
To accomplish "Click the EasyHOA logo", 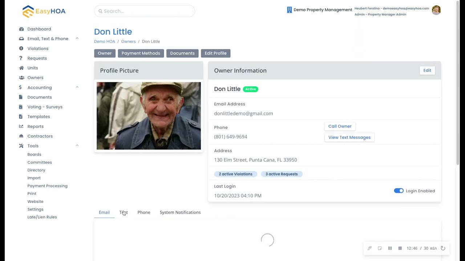I will pyautogui.click(x=44, y=11).
